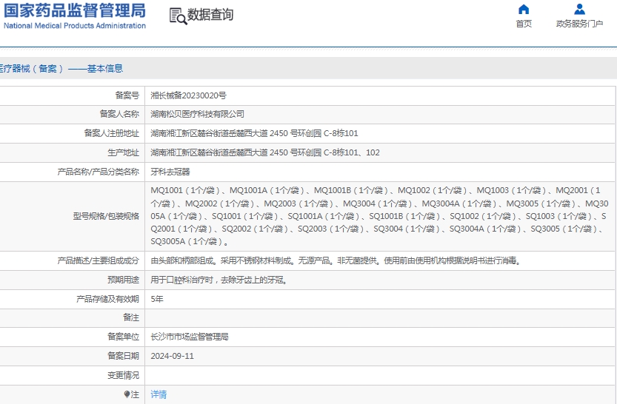Click the 政务服务门户 text link
The image size is (617, 404).
click(x=579, y=24)
